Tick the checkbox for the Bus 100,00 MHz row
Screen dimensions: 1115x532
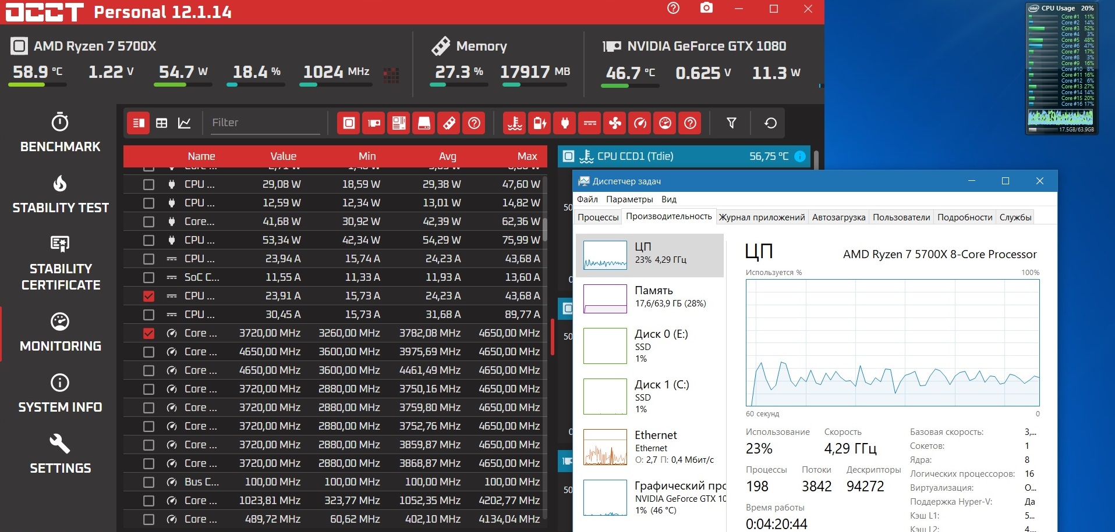[148, 482]
